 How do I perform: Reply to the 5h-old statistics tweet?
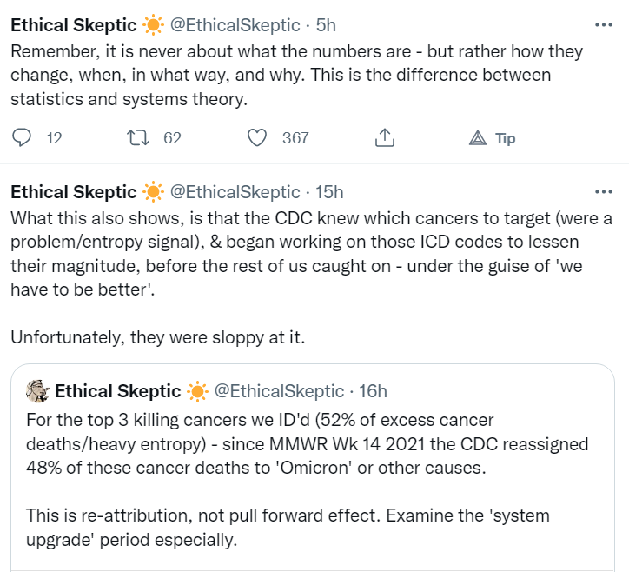coord(23,137)
